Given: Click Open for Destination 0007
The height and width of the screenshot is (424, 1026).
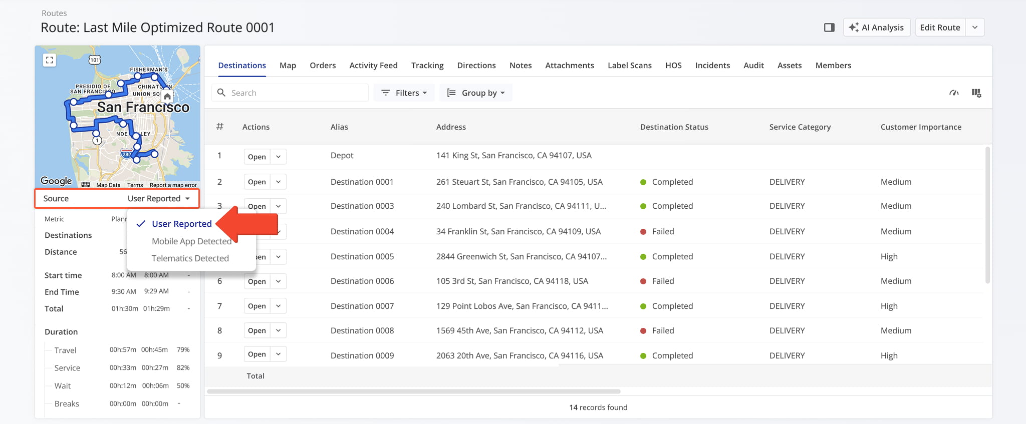Looking at the screenshot, I should tap(257, 306).
